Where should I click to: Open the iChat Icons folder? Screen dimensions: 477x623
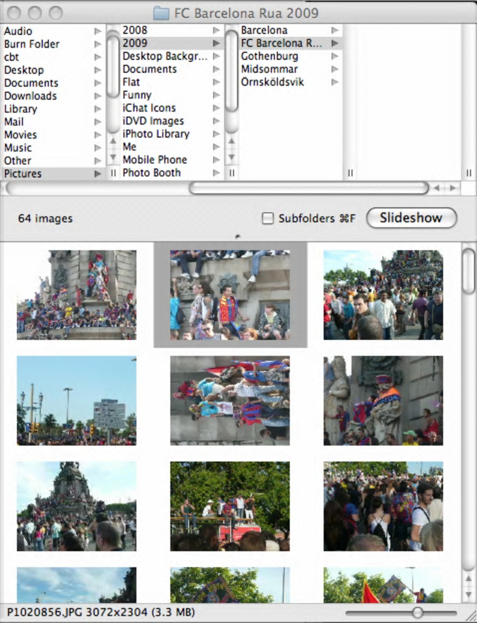(149, 108)
